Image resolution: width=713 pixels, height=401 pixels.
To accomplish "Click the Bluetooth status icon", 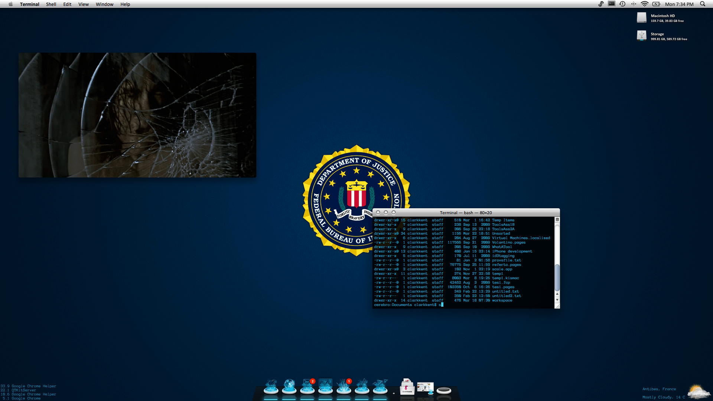I will pos(634,4).
